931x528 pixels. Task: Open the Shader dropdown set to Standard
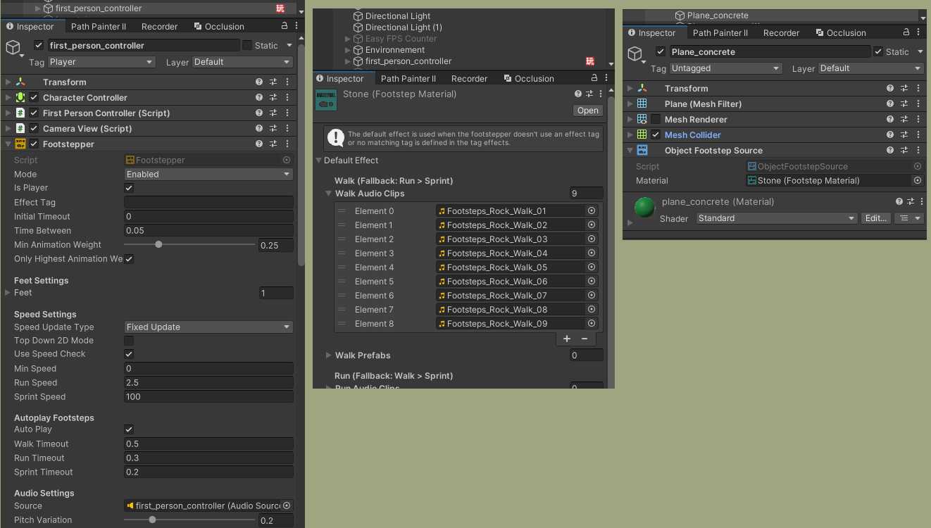tap(777, 219)
